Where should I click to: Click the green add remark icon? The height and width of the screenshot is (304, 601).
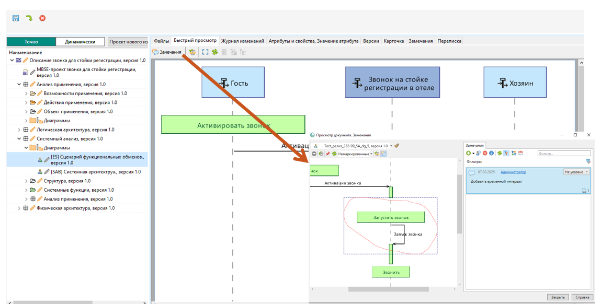tap(469, 153)
